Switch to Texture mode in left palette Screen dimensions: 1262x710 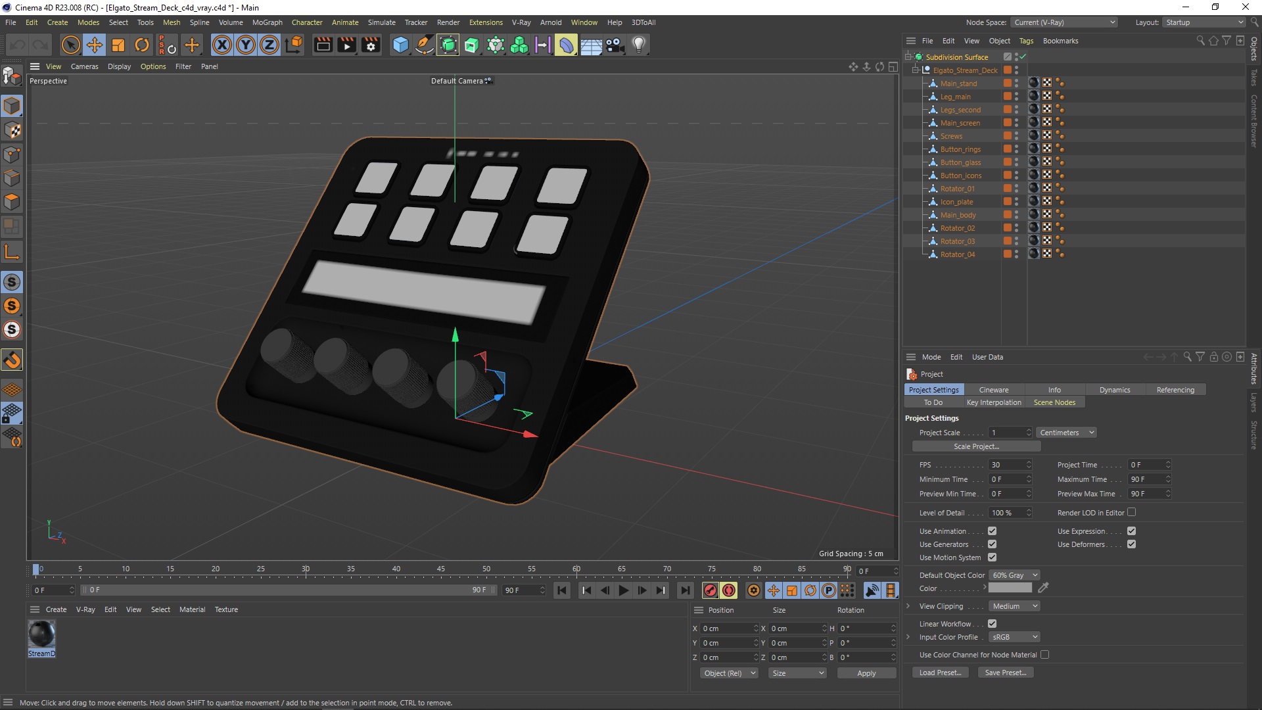(x=12, y=130)
